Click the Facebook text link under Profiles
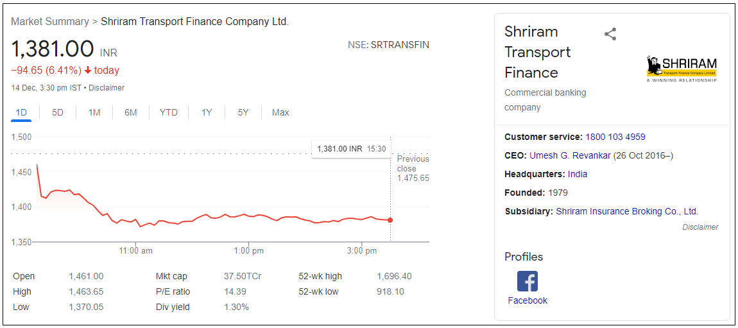The height and width of the screenshot is (328, 738). point(528,300)
